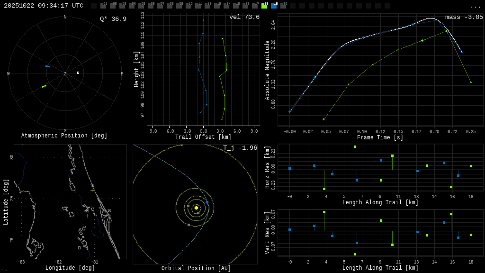Select station square 16 in top bar
Screen dimensions: 485x273
(x=245, y=6)
